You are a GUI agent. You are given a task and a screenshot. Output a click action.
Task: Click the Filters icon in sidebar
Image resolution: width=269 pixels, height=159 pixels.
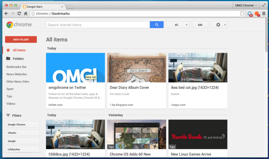[x=8, y=115]
